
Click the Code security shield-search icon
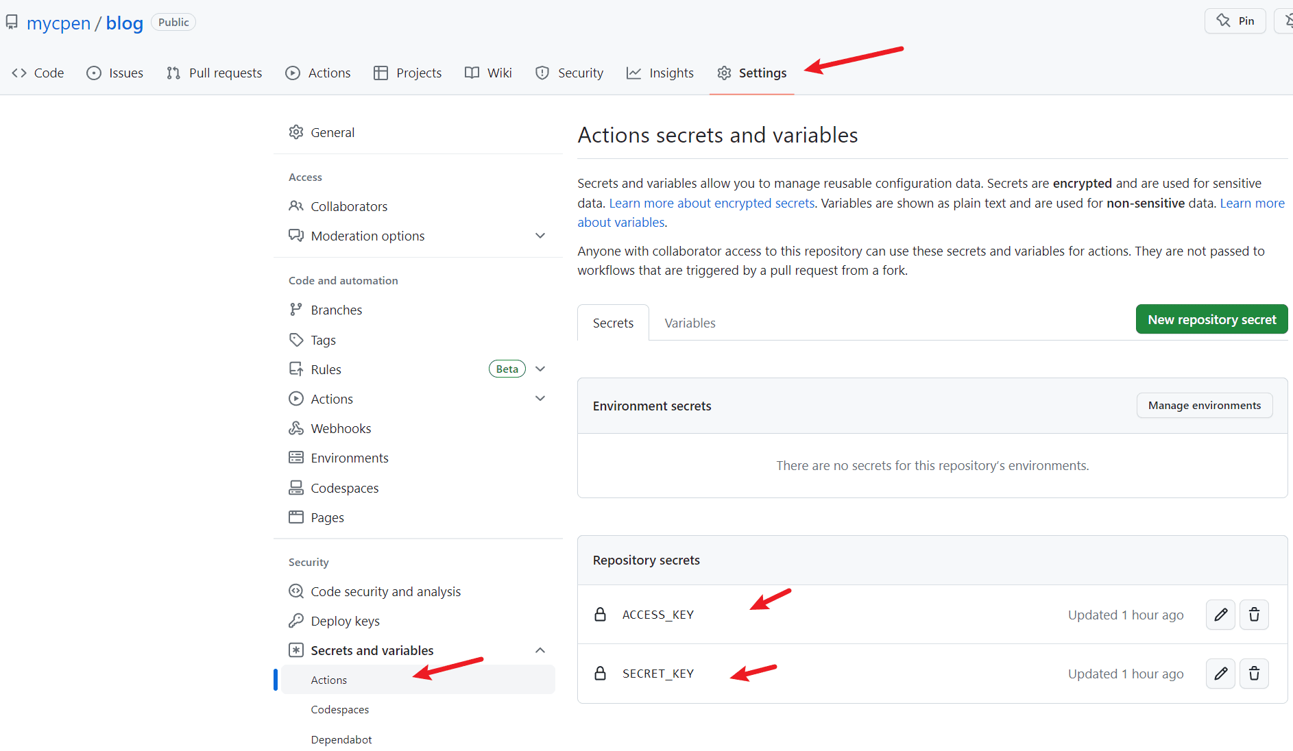296,591
